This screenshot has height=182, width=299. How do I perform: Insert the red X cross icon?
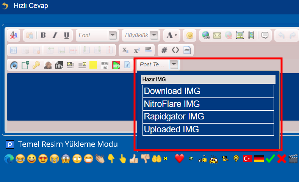pyautogui.click(x=282, y=159)
